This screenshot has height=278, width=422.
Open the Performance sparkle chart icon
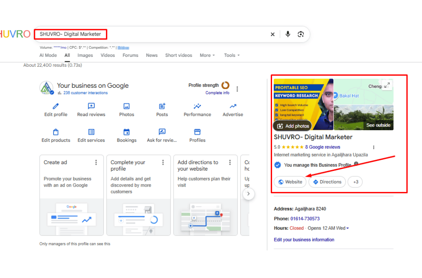tap(197, 106)
